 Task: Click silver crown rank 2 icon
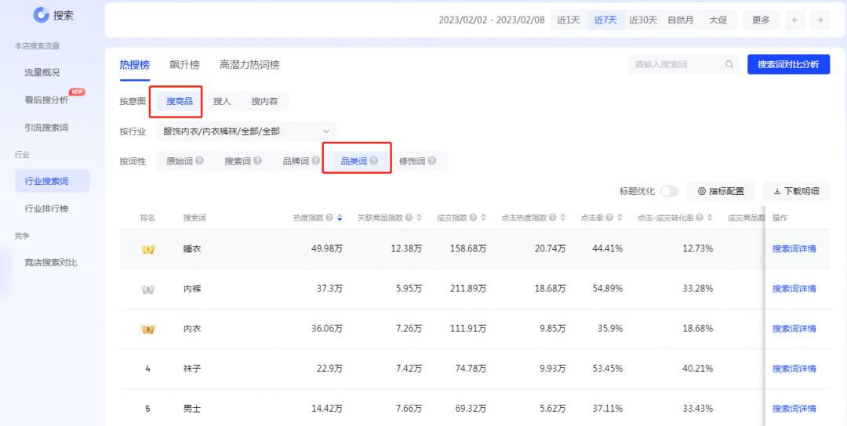pyautogui.click(x=147, y=289)
